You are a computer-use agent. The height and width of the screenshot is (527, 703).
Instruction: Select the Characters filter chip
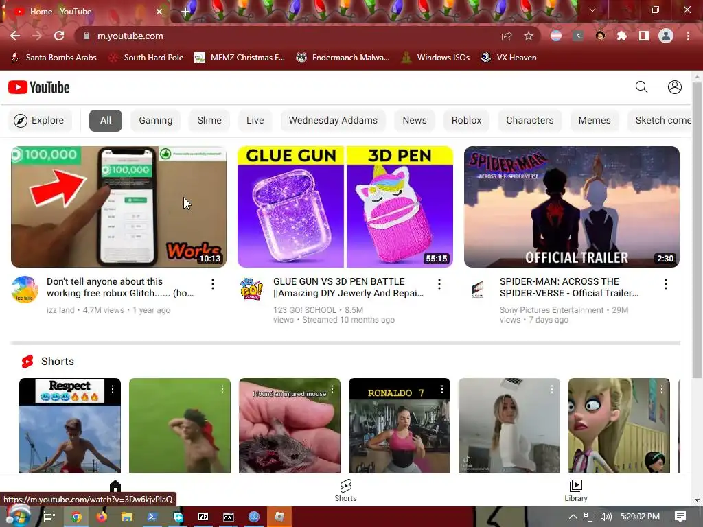[530, 121]
